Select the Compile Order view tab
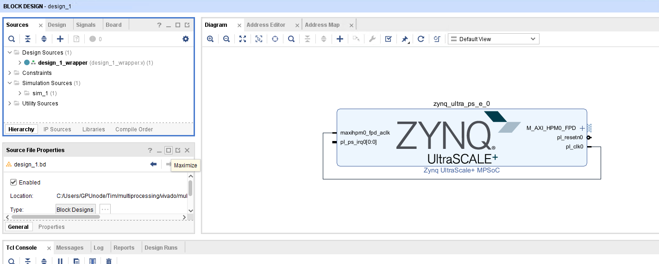659x264 pixels. (134, 129)
